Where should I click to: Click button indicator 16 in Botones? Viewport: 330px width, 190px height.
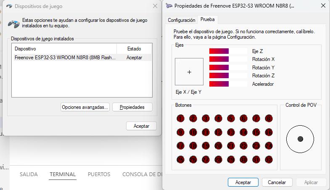[x=269, y=132]
